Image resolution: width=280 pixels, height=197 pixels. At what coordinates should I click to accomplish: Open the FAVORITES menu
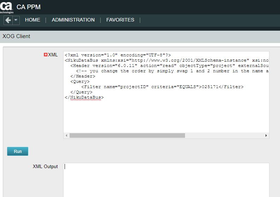pyautogui.click(x=120, y=20)
